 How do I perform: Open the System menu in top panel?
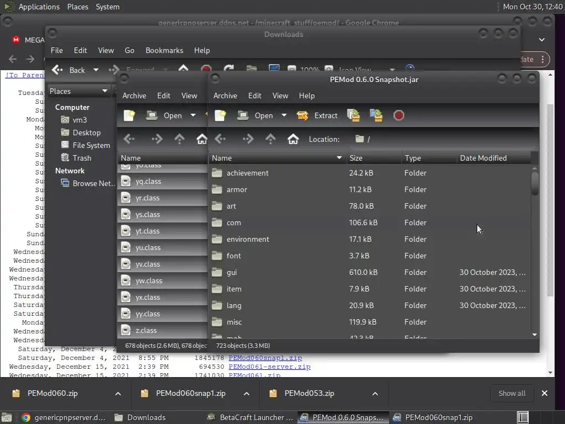click(108, 7)
